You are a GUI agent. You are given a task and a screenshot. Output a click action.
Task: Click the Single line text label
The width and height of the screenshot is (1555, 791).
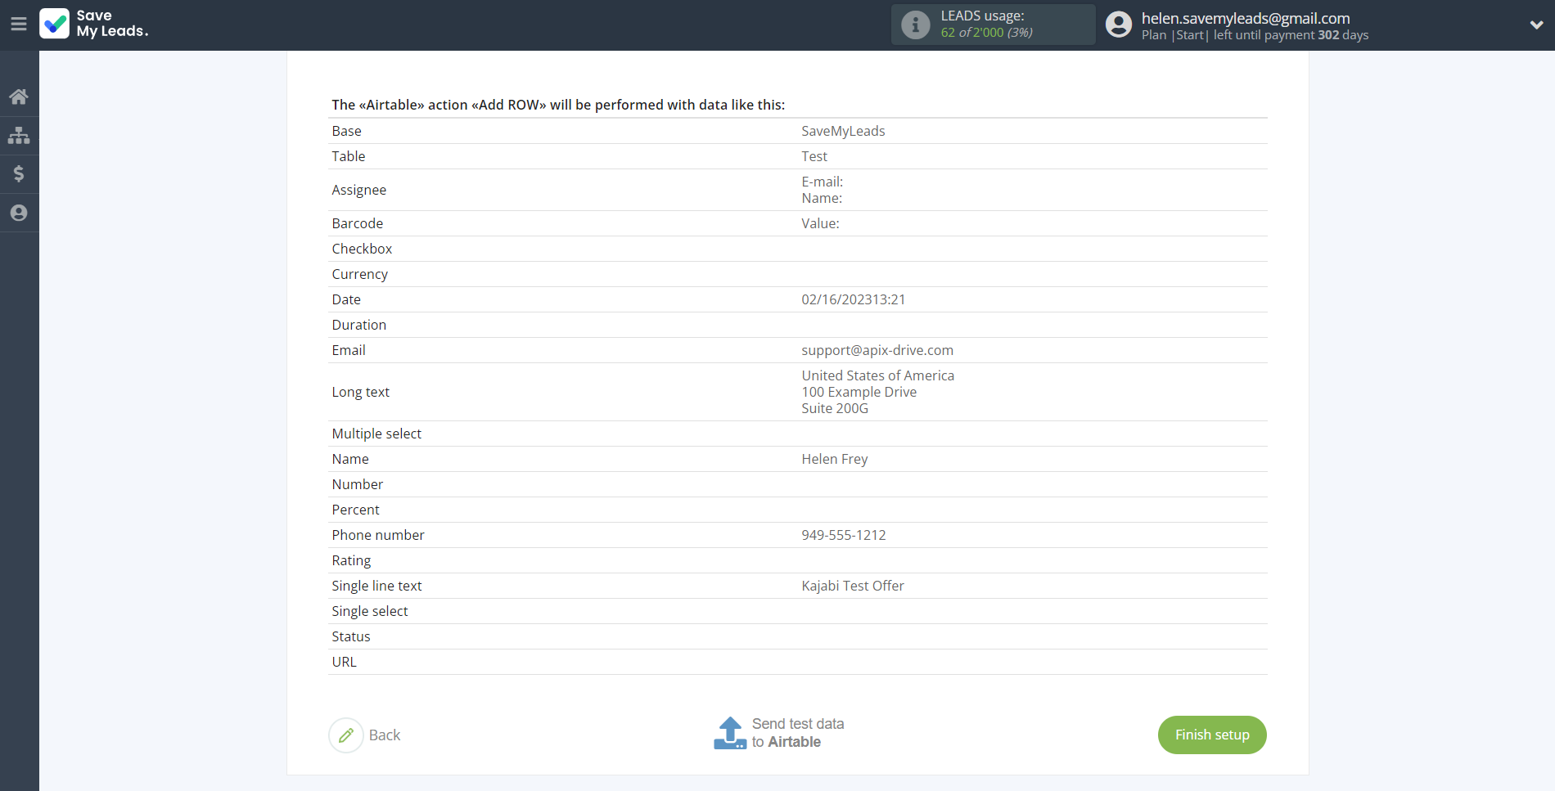point(376,586)
